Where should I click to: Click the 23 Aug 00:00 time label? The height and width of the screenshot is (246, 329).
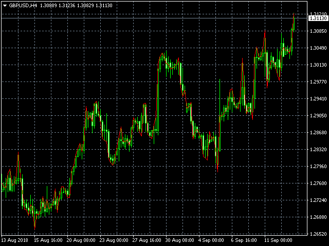114,240
